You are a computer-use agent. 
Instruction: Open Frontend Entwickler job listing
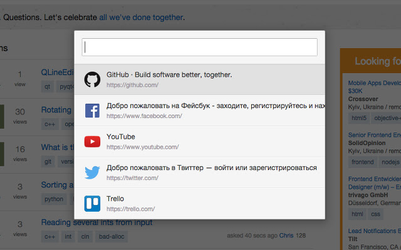[375, 183]
